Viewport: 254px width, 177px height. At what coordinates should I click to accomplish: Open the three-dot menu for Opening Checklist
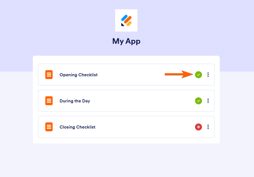(208, 74)
